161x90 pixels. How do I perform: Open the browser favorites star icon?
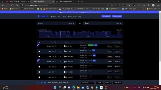pyautogui.click(x=144, y=5)
